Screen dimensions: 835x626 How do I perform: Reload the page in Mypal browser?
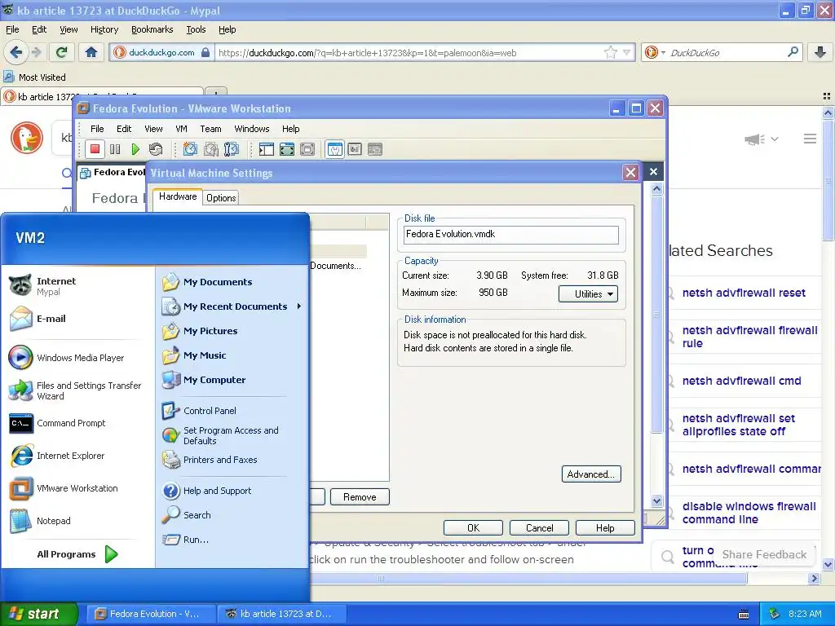click(62, 52)
